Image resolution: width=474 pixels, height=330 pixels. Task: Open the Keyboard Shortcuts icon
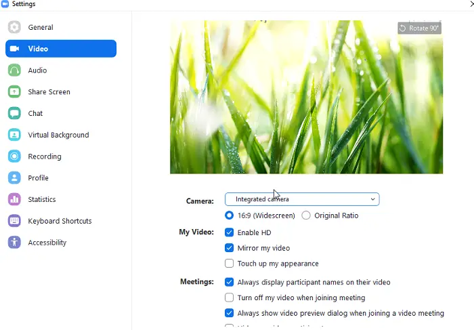(x=14, y=220)
